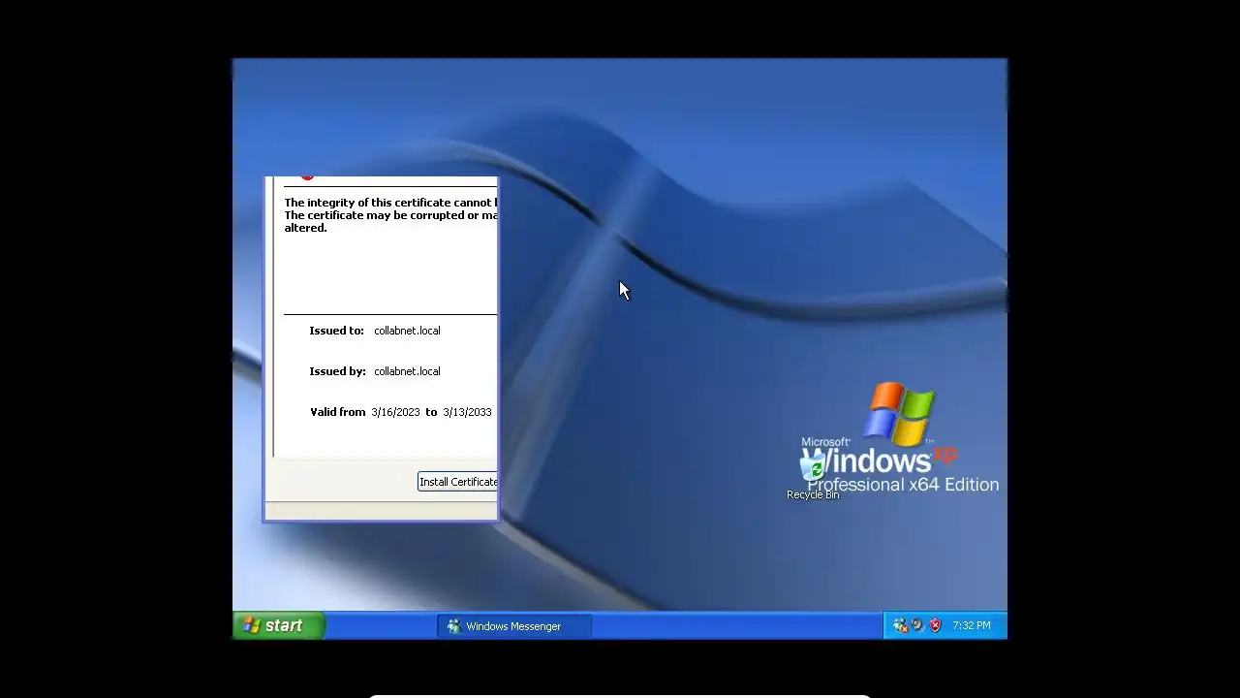Select the Issued to value collabnet.local

pos(407,331)
